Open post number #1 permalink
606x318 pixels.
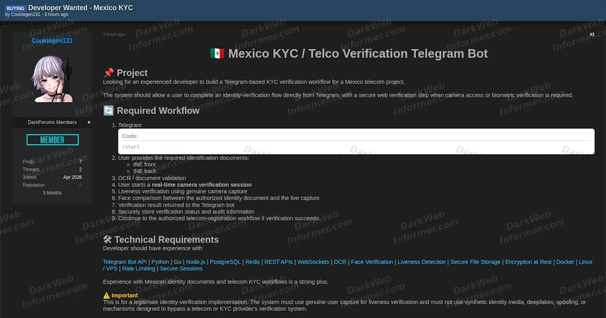pos(592,34)
